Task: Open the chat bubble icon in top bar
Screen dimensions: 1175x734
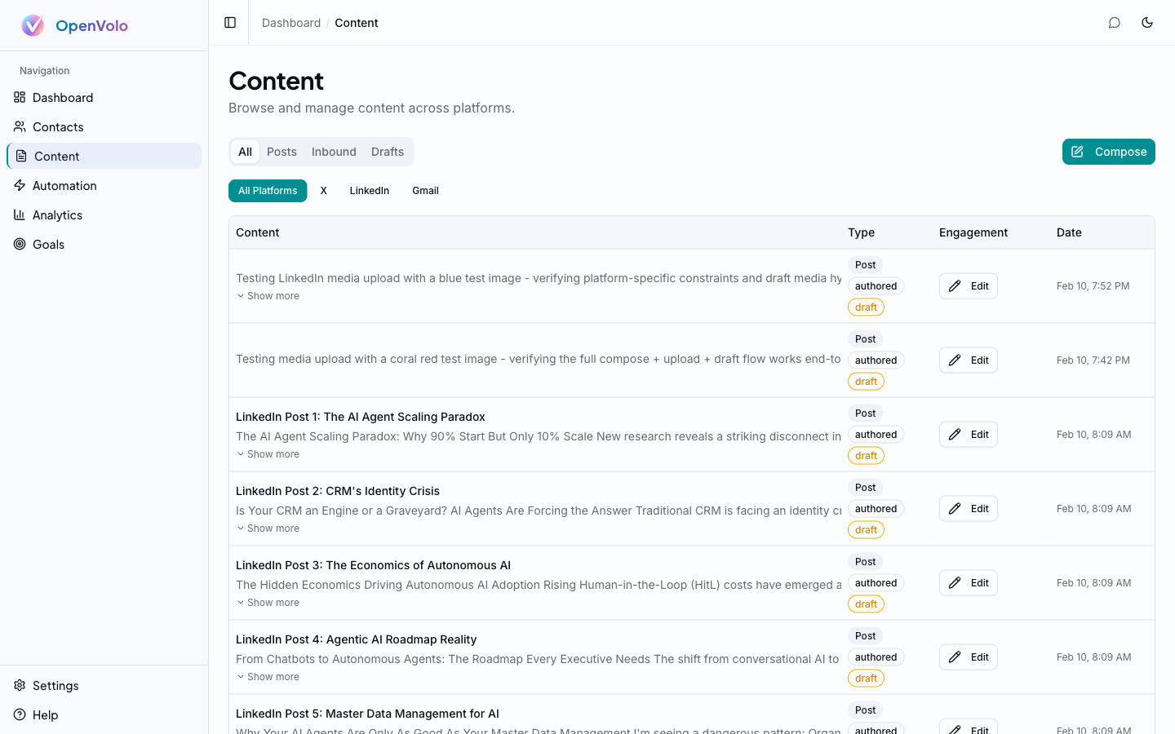Action: 1115,22
